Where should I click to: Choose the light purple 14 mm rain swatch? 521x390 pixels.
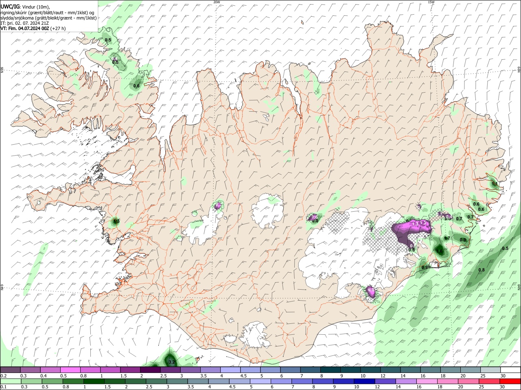point(406,381)
